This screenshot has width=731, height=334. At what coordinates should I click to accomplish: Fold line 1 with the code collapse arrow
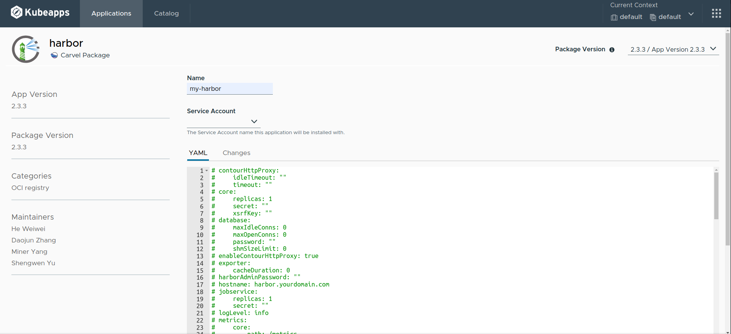(x=207, y=171)
